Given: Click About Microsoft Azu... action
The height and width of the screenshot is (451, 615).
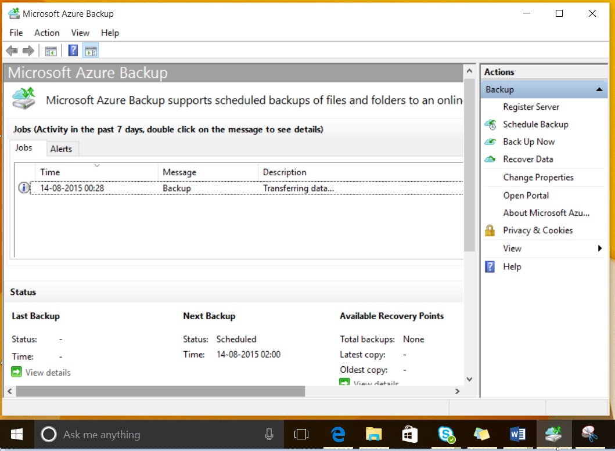Looking at the screenshot, I should click(x=546, y=213).
